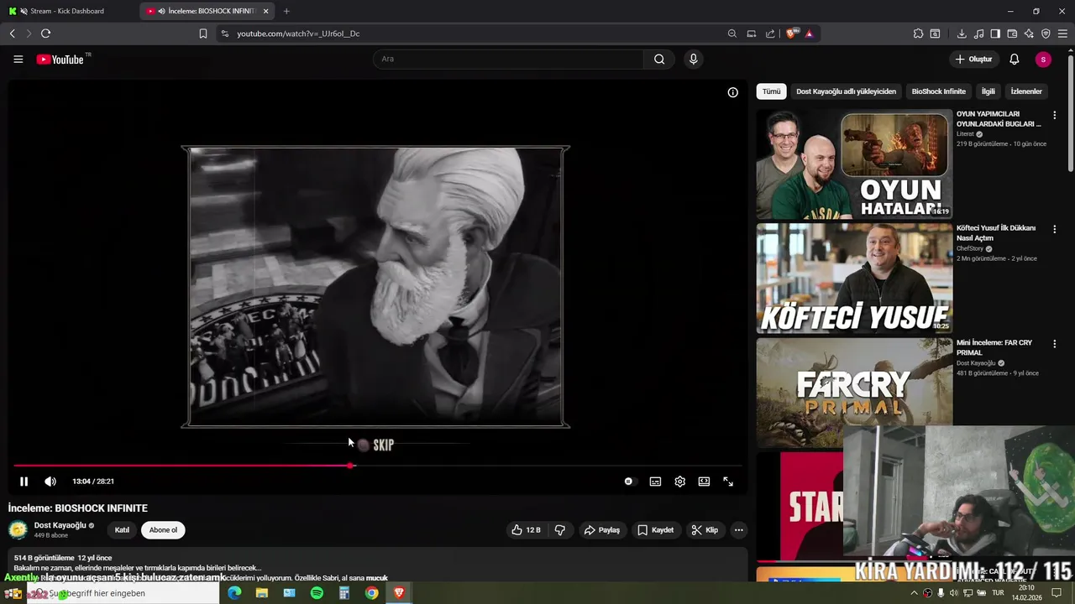The image size is (1075, 604).
Task: Open Köfteci Yusuf video thumbnail
Action: pos(854,279)
